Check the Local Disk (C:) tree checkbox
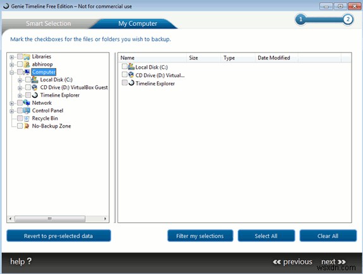This screenshot has height=274, width=363. [x=28, y=80]
